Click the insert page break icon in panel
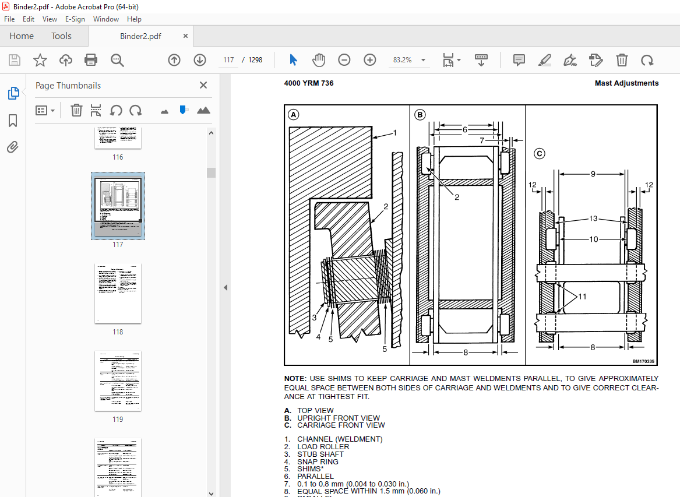This screenshot has width=680, height=497. tap(96, 111)
